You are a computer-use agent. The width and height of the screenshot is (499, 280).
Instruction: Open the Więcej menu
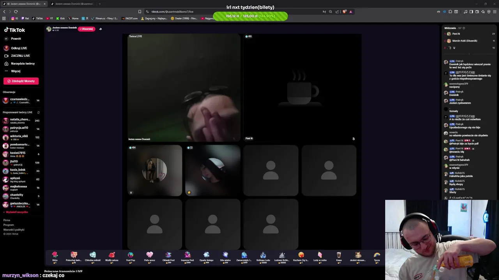tap(16, 71)
